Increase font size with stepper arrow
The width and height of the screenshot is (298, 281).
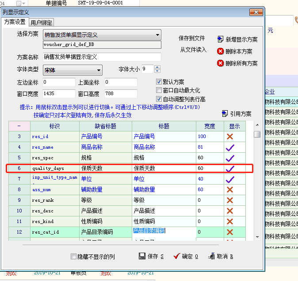(157, 67)
